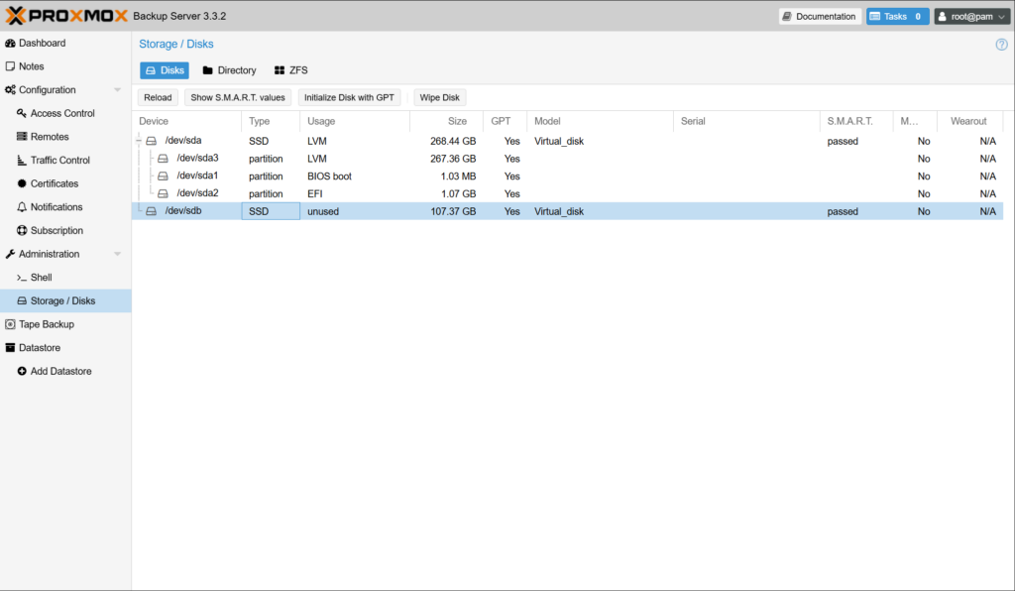Open Notes in the sidebar
Image resolution: width=1015 pixels, height=591 pixels.
[x=31, y=66]
